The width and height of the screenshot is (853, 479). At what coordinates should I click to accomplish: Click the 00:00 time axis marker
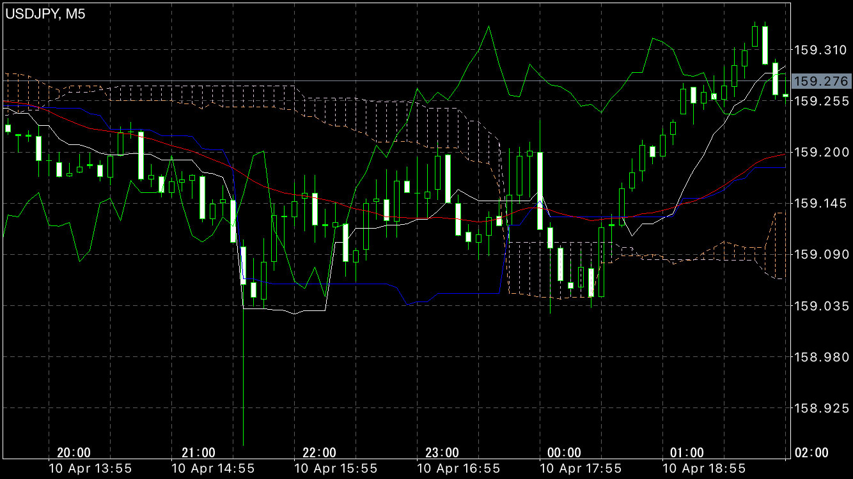click(565, 453)
